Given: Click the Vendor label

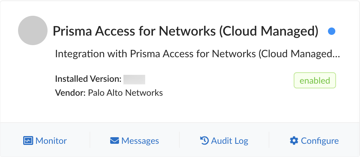Looking at the screenshot, I should [x=70, y=92].
